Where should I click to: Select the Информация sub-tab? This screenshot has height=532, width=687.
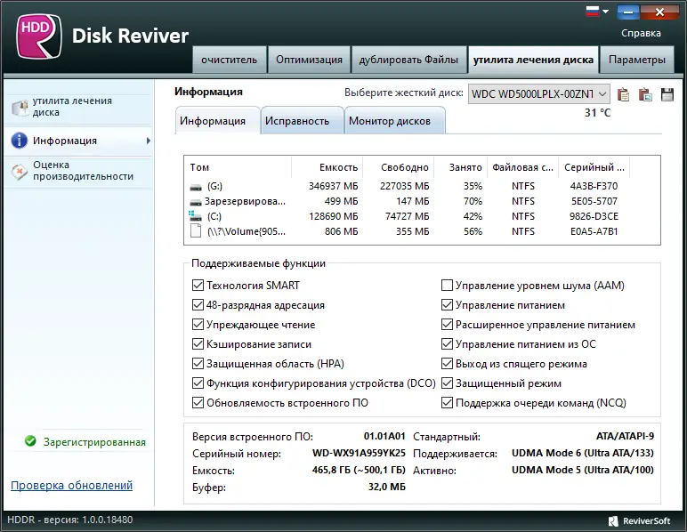pyautogui.click(x=217, y=120)
